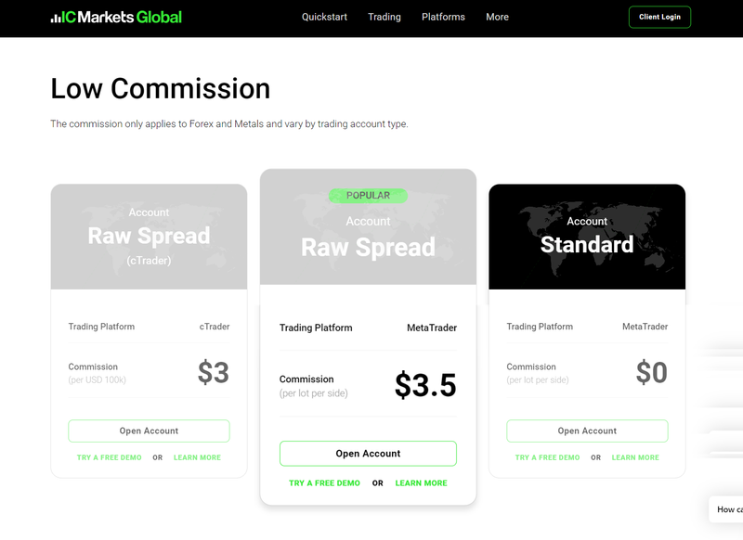Select the Standard account card header
This screenshot has width=743, height=540.
[x=587, y=237]
